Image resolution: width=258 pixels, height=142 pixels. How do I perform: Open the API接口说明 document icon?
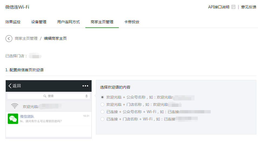click(x=233, y=7)
